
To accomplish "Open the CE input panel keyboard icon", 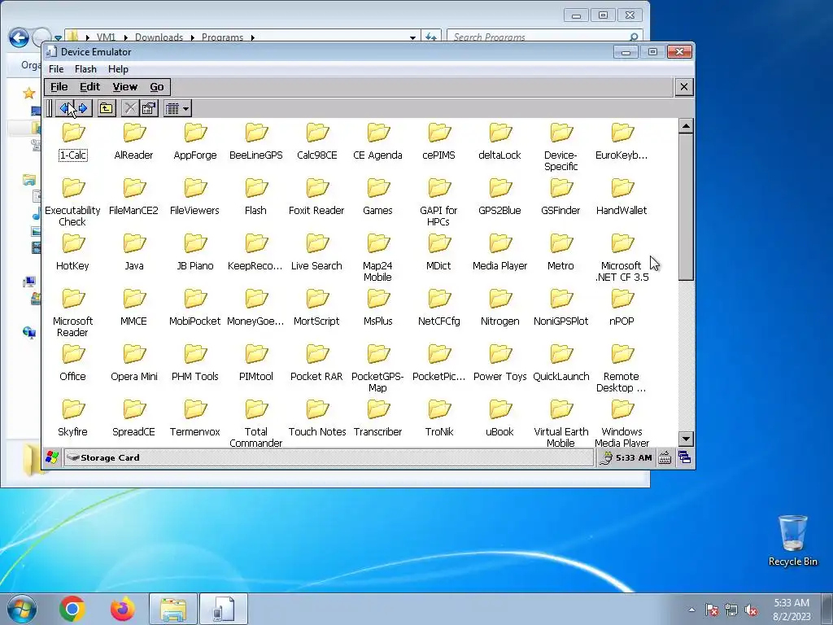I will (665, 457).
